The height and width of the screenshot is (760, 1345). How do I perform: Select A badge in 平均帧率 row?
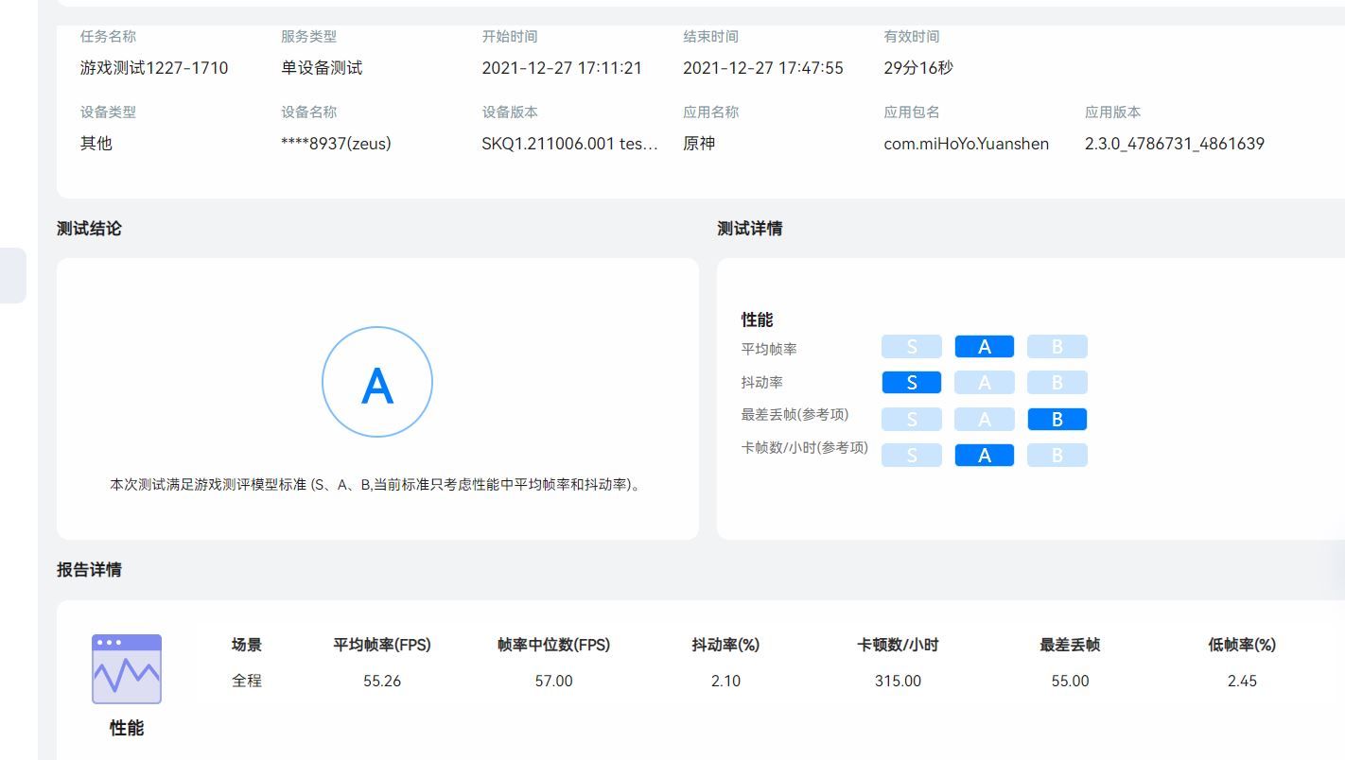tap(985, 347)
